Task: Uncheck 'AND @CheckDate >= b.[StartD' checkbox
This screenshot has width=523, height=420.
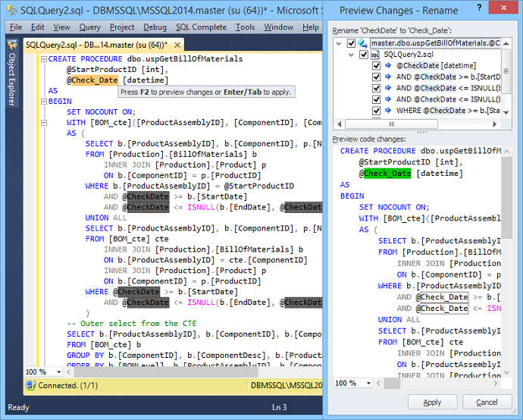Action: click(x=376, y=77)
